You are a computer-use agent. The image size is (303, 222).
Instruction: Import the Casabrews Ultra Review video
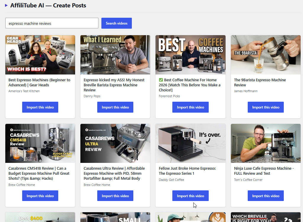pos(115,196)
